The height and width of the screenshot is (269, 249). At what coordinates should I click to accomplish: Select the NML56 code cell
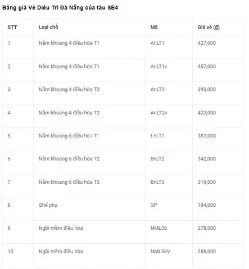coord(159,228)
